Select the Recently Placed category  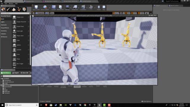(6, 16)
